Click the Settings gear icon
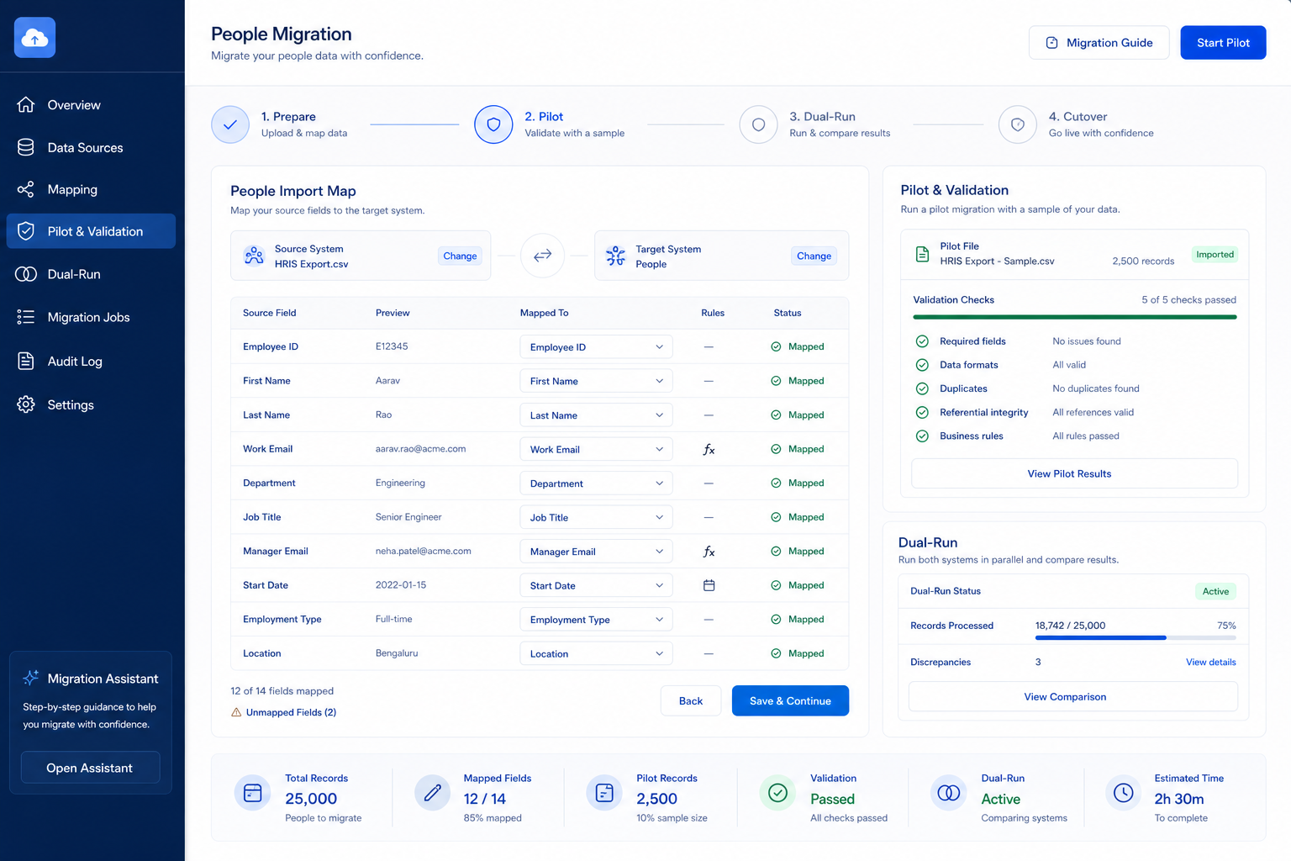Viewport: 1291px width, 861px height. [26, 404]
